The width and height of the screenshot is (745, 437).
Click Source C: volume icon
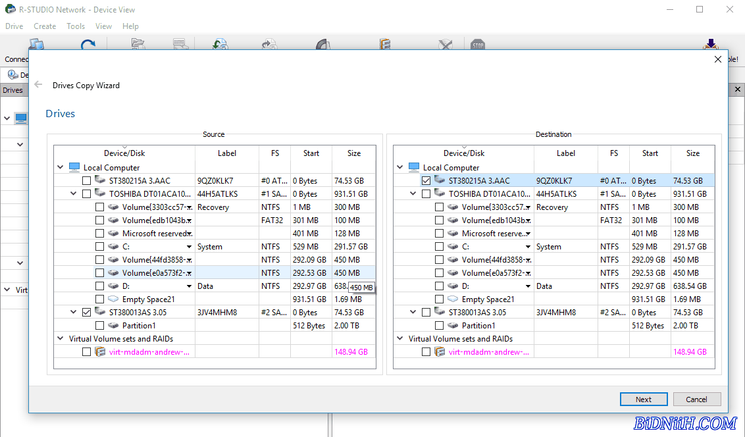[x=113, y=247]
